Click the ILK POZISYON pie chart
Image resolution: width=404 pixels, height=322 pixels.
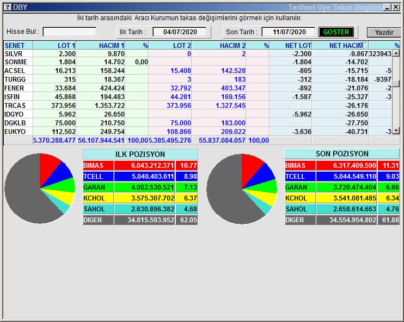click(x=40, y=189)
